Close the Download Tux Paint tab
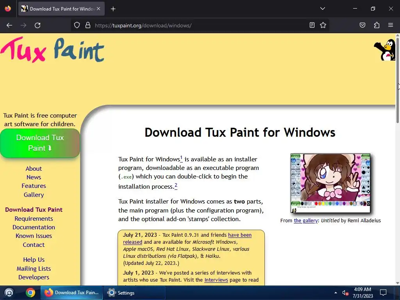 (x=98, y=9)
